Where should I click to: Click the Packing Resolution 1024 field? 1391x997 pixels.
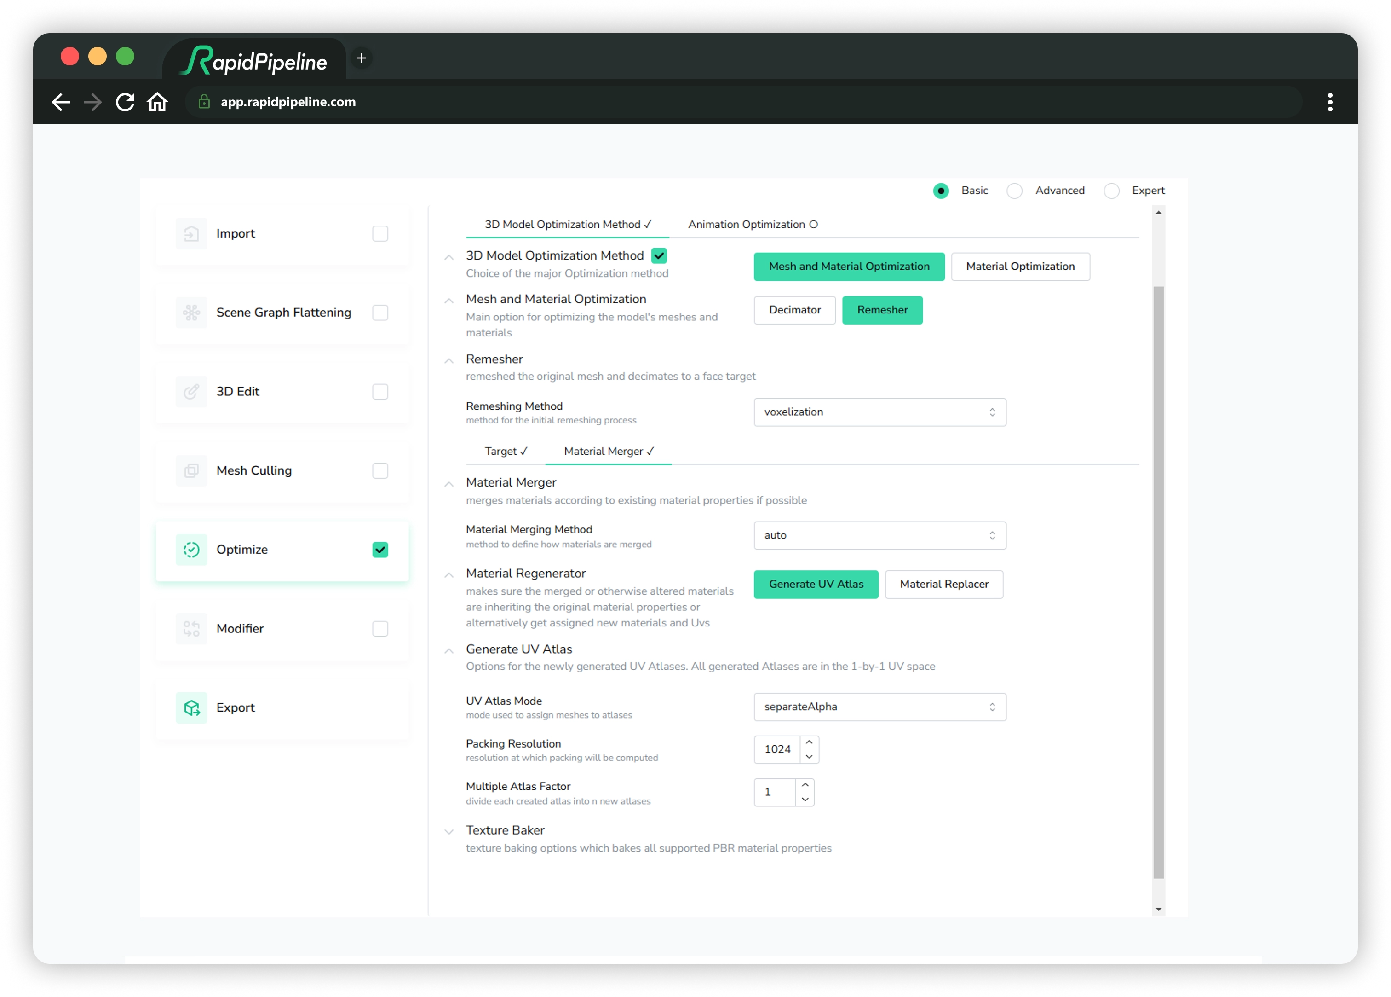click(777, 750)
